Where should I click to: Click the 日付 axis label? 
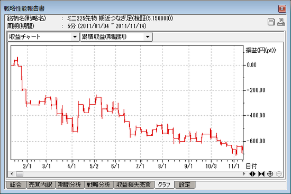(251, 166)
